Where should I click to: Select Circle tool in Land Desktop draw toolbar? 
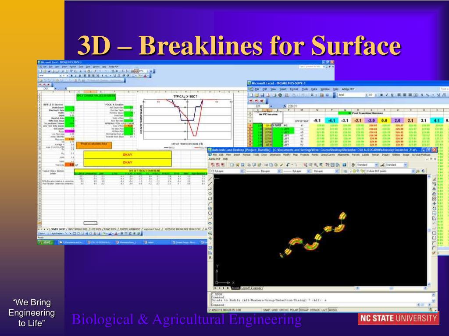click(210, 209)
